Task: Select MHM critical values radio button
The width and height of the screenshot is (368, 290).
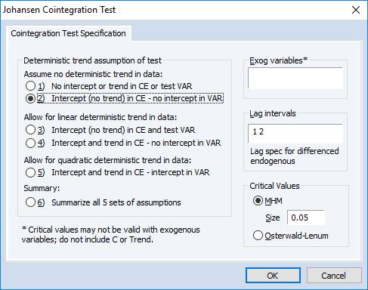Action: pyautogui.click(x=258, y=201)
